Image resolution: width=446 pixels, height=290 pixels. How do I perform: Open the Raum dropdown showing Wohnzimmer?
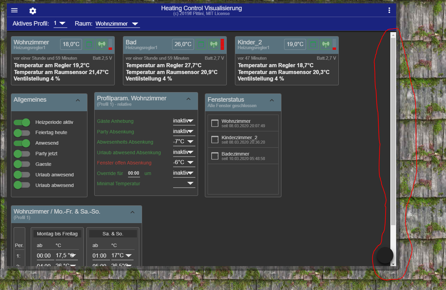(117, 24)
